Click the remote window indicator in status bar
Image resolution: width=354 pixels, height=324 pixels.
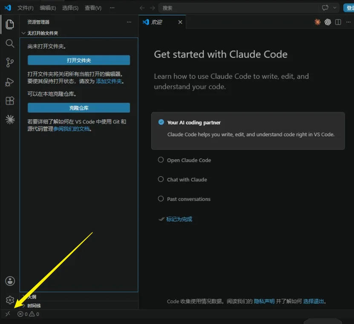[x=8, y=314]
